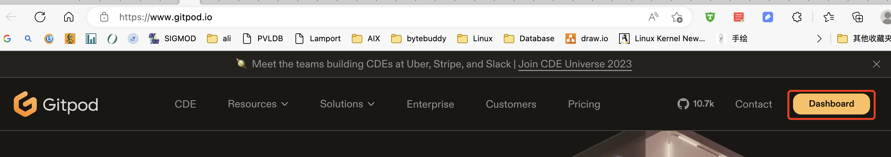Viewport: 891px width, 157px height.
Task: Expand the Resources dropdown menu
Action: [258, 104]
